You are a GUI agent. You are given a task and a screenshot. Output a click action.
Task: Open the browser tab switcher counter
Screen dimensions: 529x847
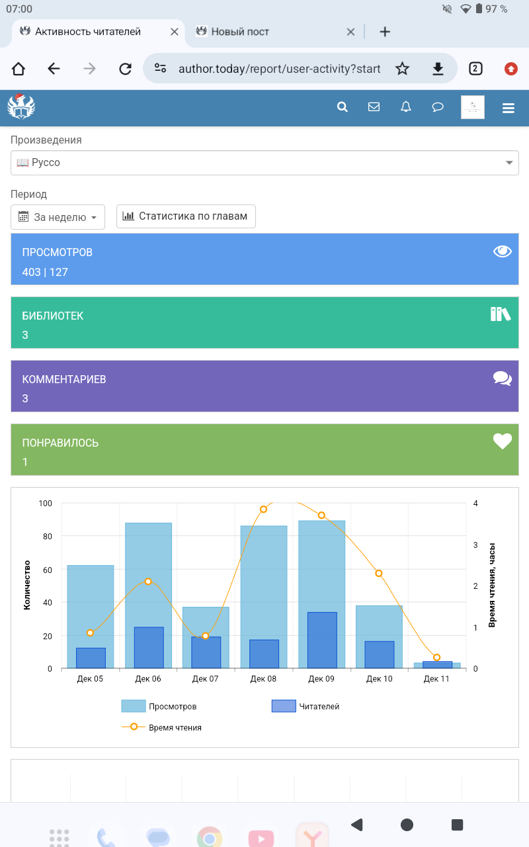[x=475, y=68]
